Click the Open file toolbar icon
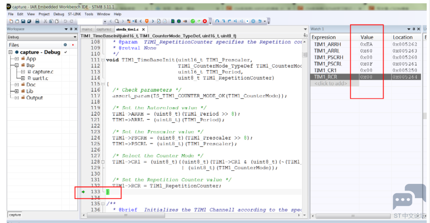This screenshot has height=223, width=430. (17, 21)
